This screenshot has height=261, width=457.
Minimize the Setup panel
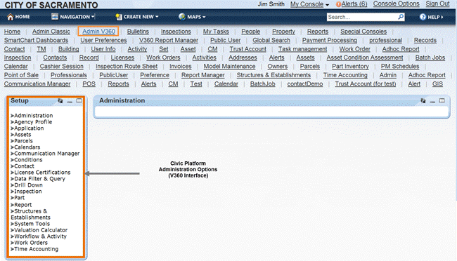coord(70,101)
